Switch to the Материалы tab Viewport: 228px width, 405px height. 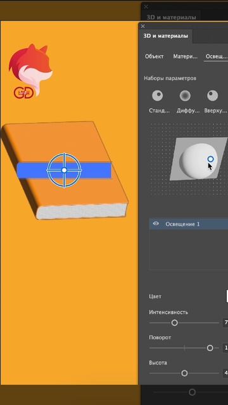186,56
